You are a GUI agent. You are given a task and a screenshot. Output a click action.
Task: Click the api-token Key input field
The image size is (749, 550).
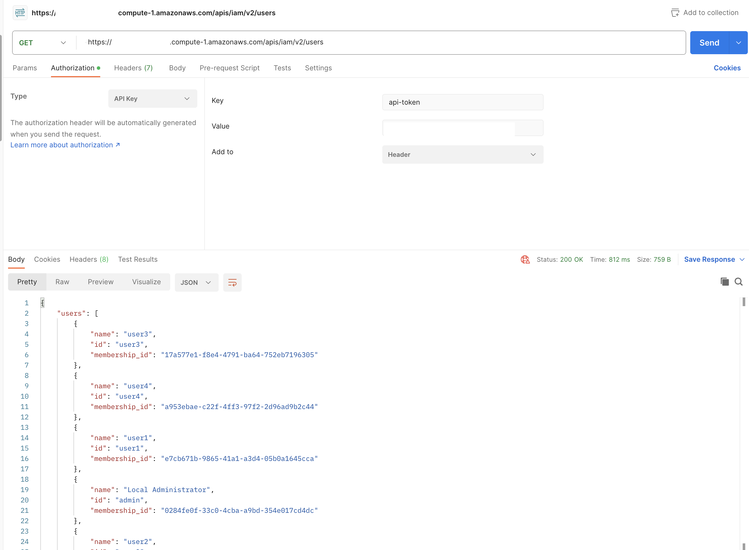[x=462, y=102]
